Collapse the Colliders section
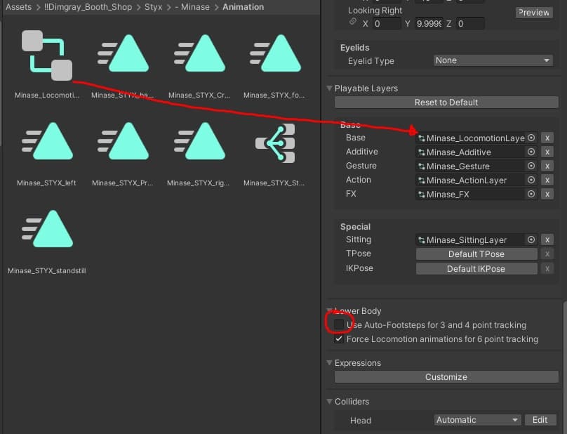Viewport: 567px width, 434px height. click(x=329, y=402)
